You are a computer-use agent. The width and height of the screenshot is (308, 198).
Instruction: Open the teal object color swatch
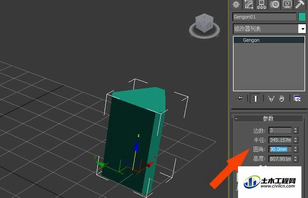click(x=302, y=17)
